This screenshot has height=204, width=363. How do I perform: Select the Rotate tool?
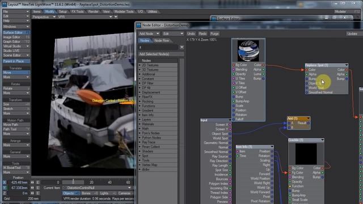click(16, 88)
